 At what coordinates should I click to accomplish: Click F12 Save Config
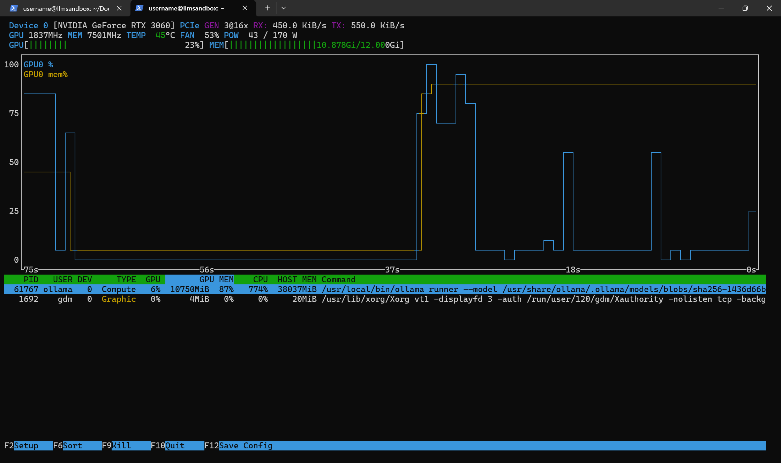(239, 446)
